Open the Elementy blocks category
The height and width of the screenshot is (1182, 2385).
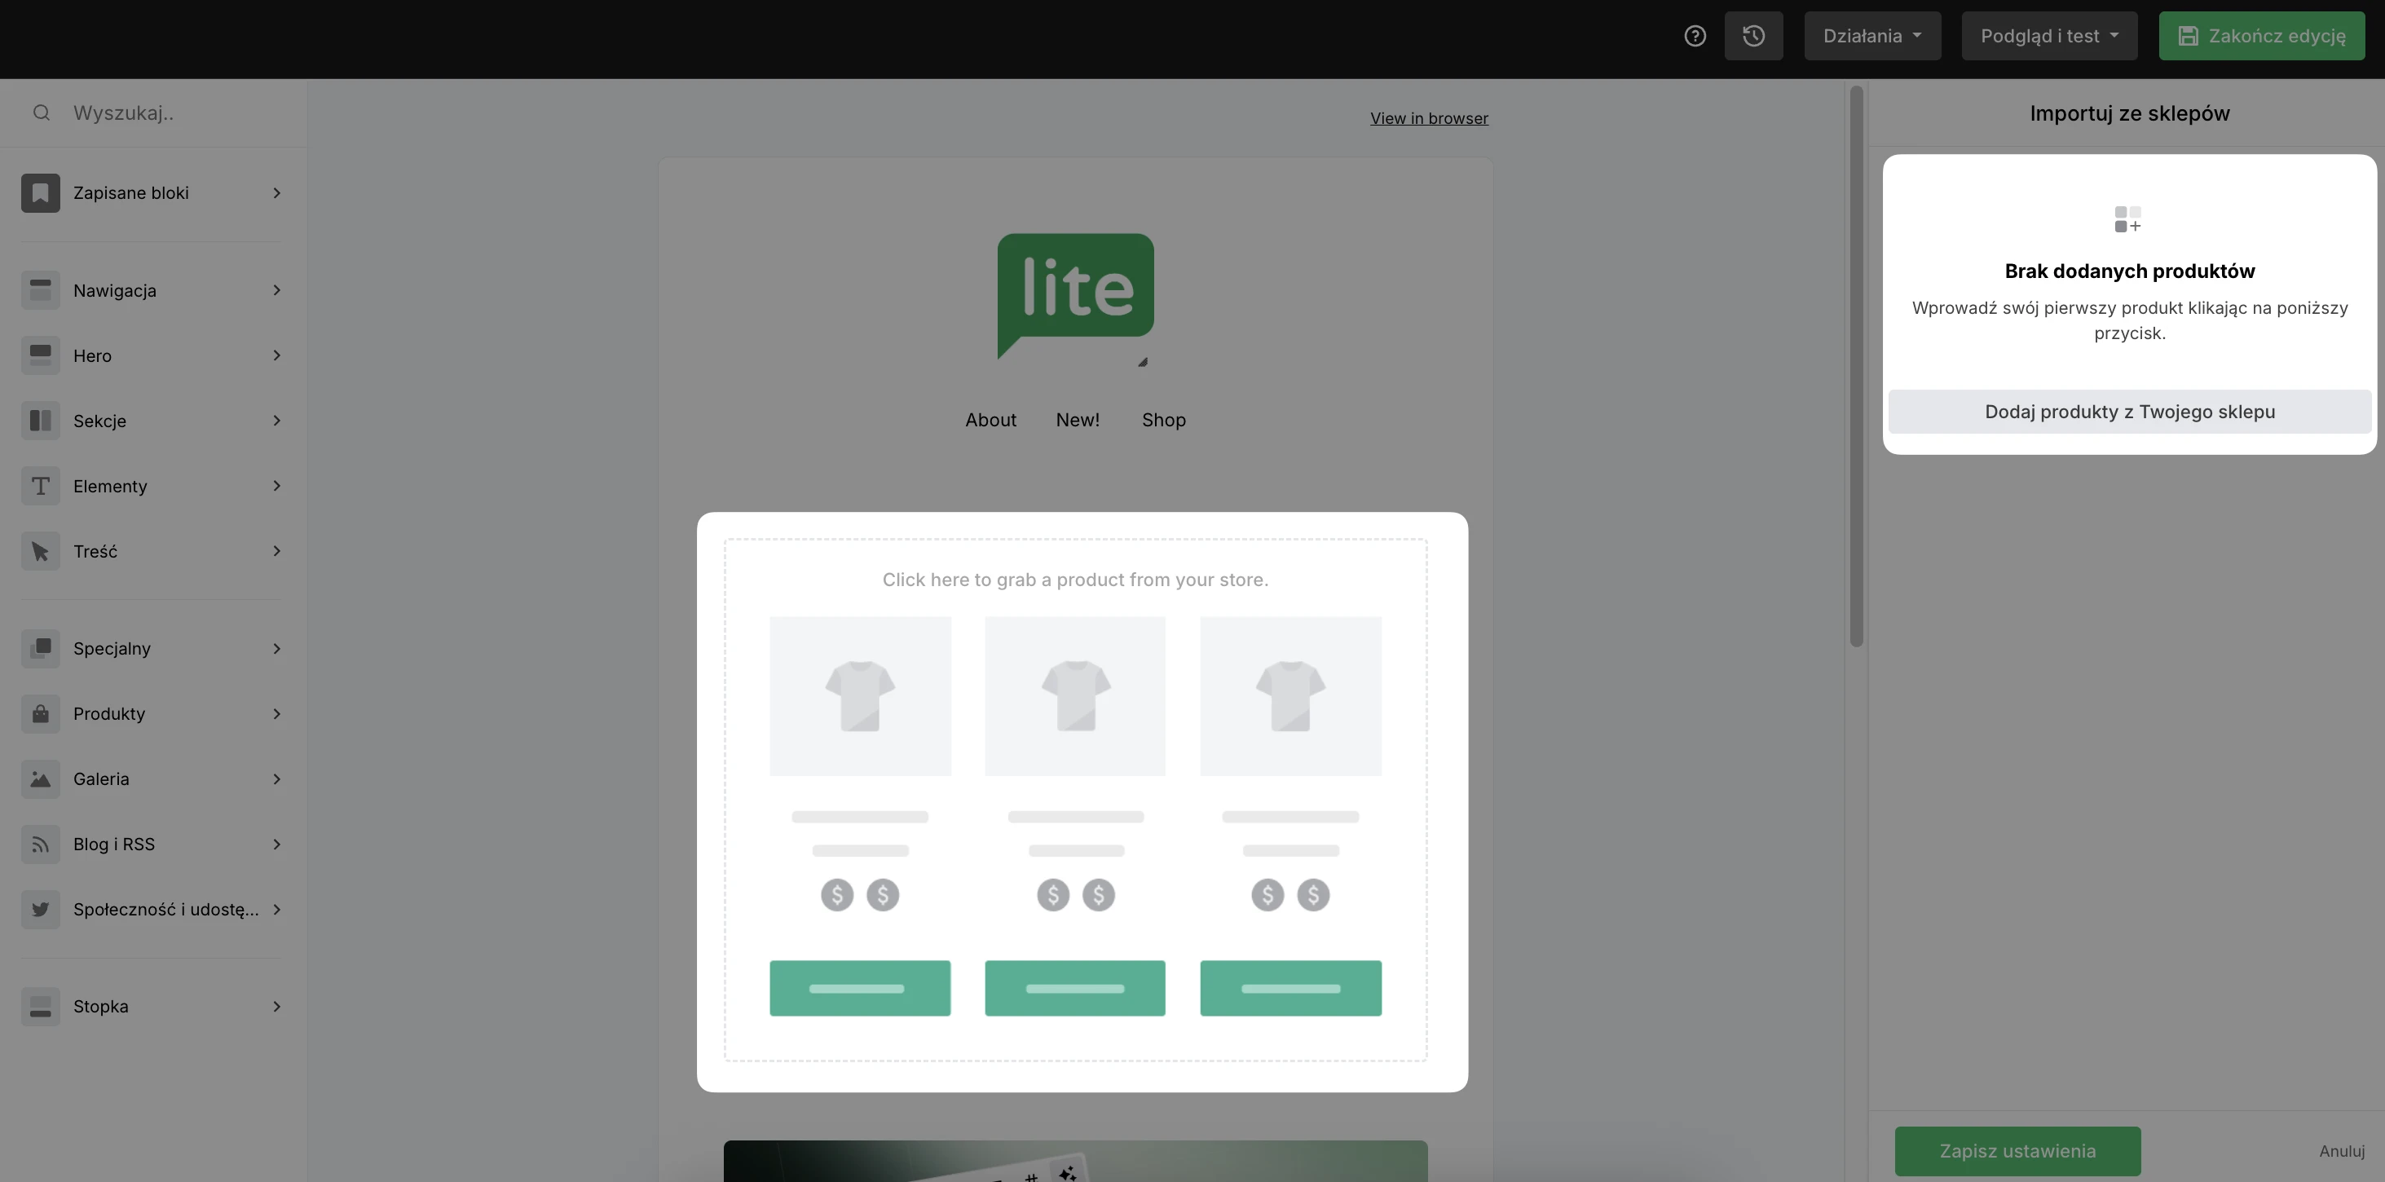[x=110, y=486]
